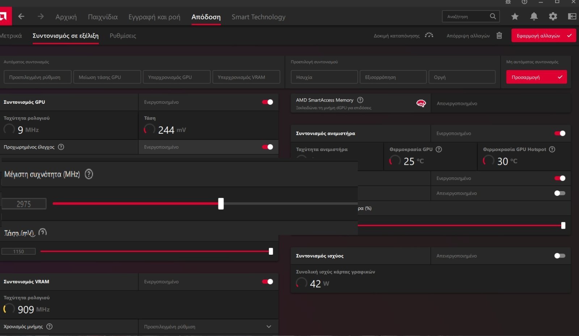Click the search magnifier icon
Screen dimensions: 579x336
pos(493,16)
